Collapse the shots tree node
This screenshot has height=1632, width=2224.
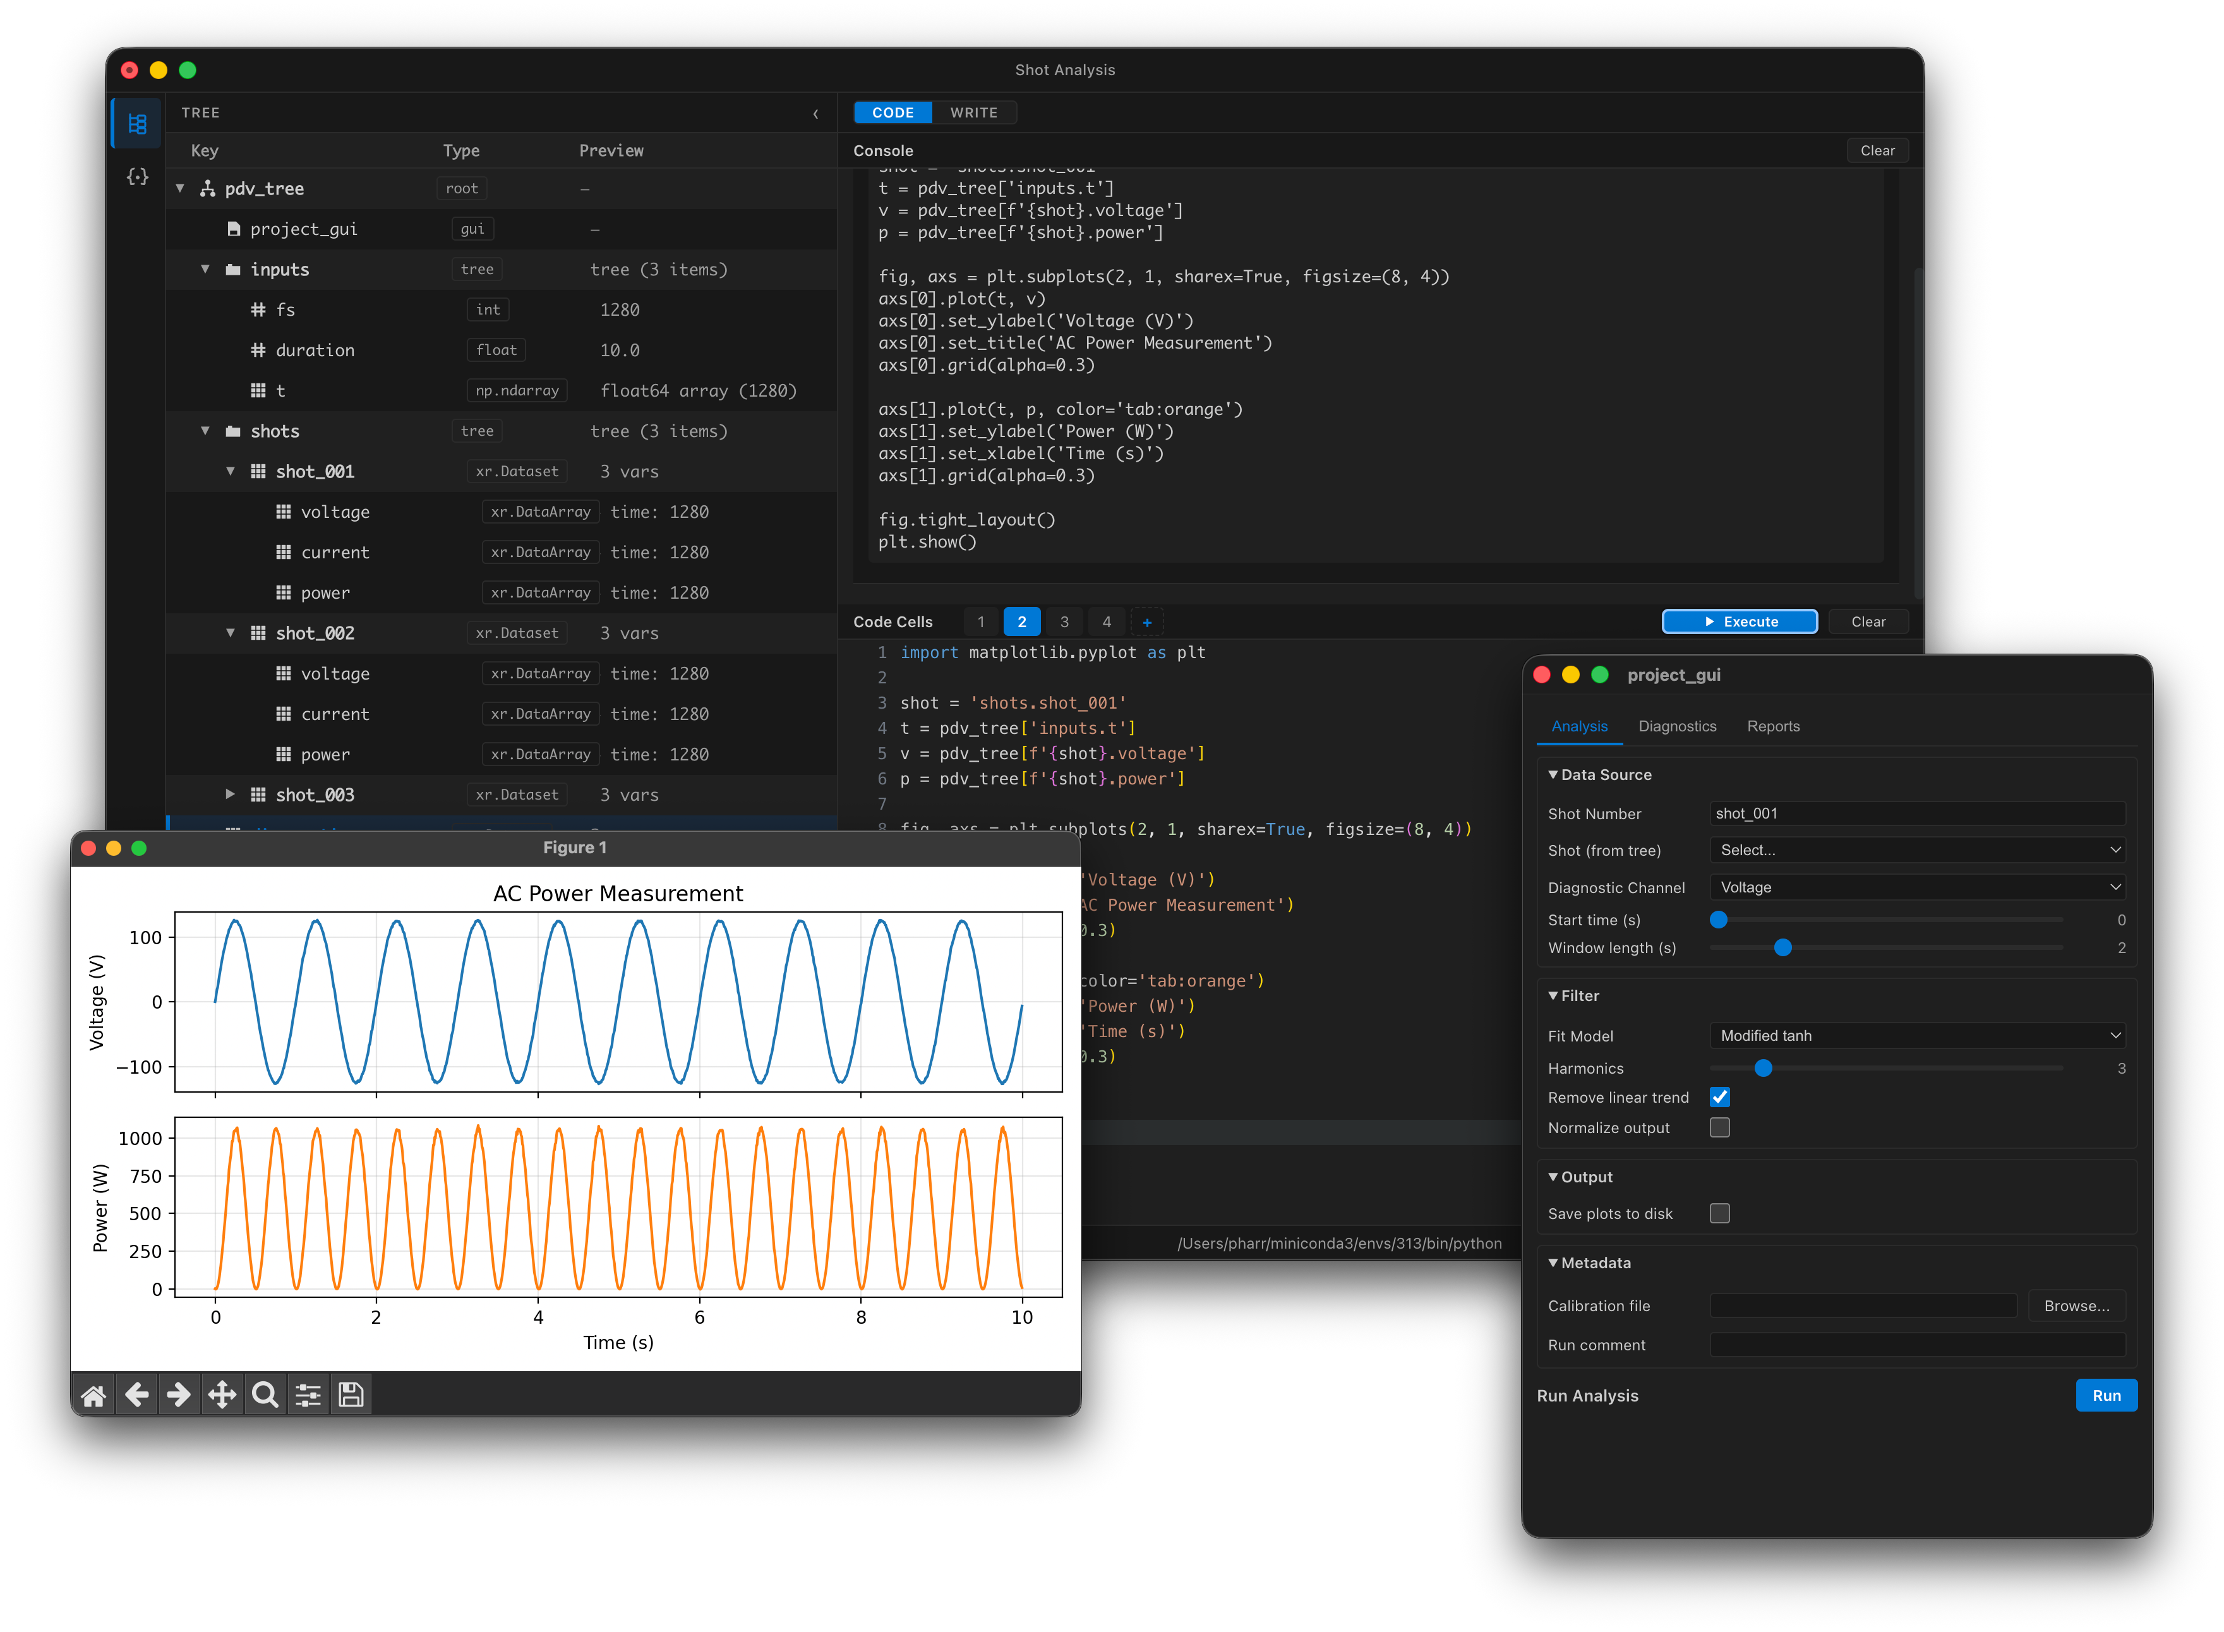coord(205,432)
